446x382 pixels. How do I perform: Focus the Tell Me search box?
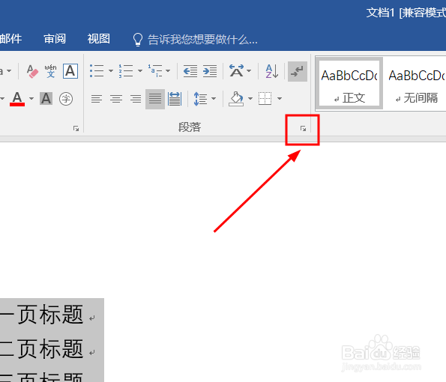195,40
